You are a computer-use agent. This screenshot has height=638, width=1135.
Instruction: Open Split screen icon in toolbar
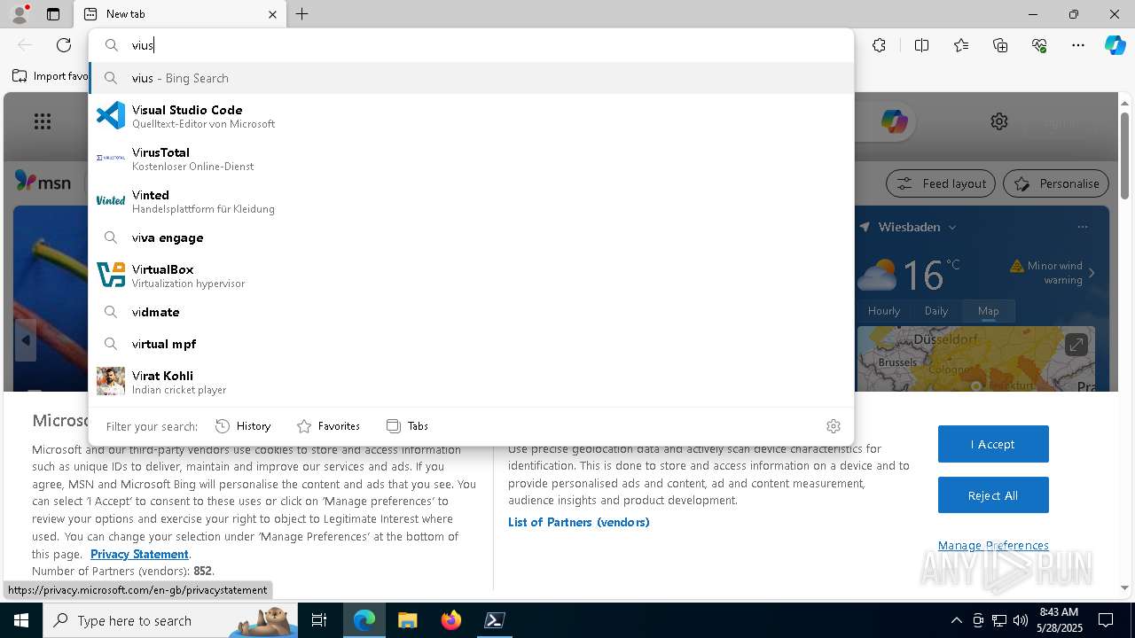pos(921,45)
